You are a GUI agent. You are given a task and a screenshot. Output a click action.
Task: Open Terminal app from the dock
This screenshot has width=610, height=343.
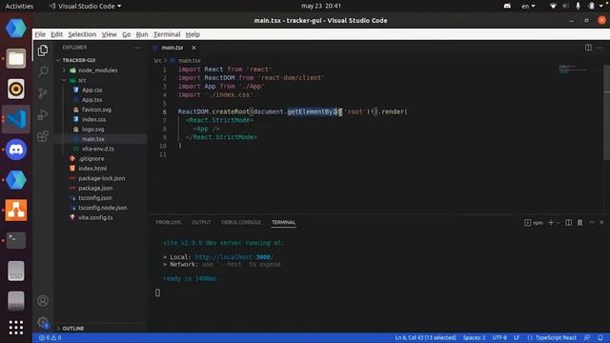pyautogui.click(x=16, y=240)
